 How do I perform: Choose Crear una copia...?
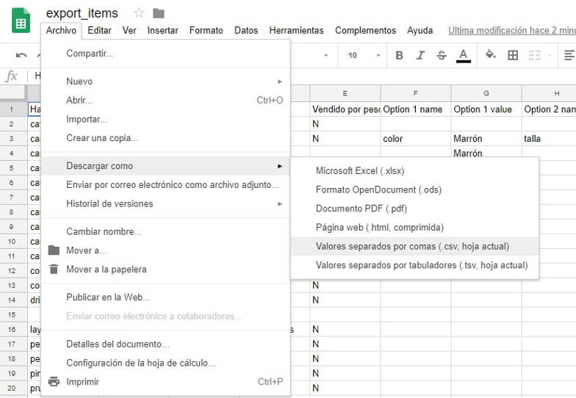pyautogui.click(x=165, y=138)
